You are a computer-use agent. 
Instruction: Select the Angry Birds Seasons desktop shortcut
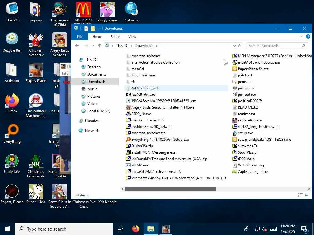(59, 45)
